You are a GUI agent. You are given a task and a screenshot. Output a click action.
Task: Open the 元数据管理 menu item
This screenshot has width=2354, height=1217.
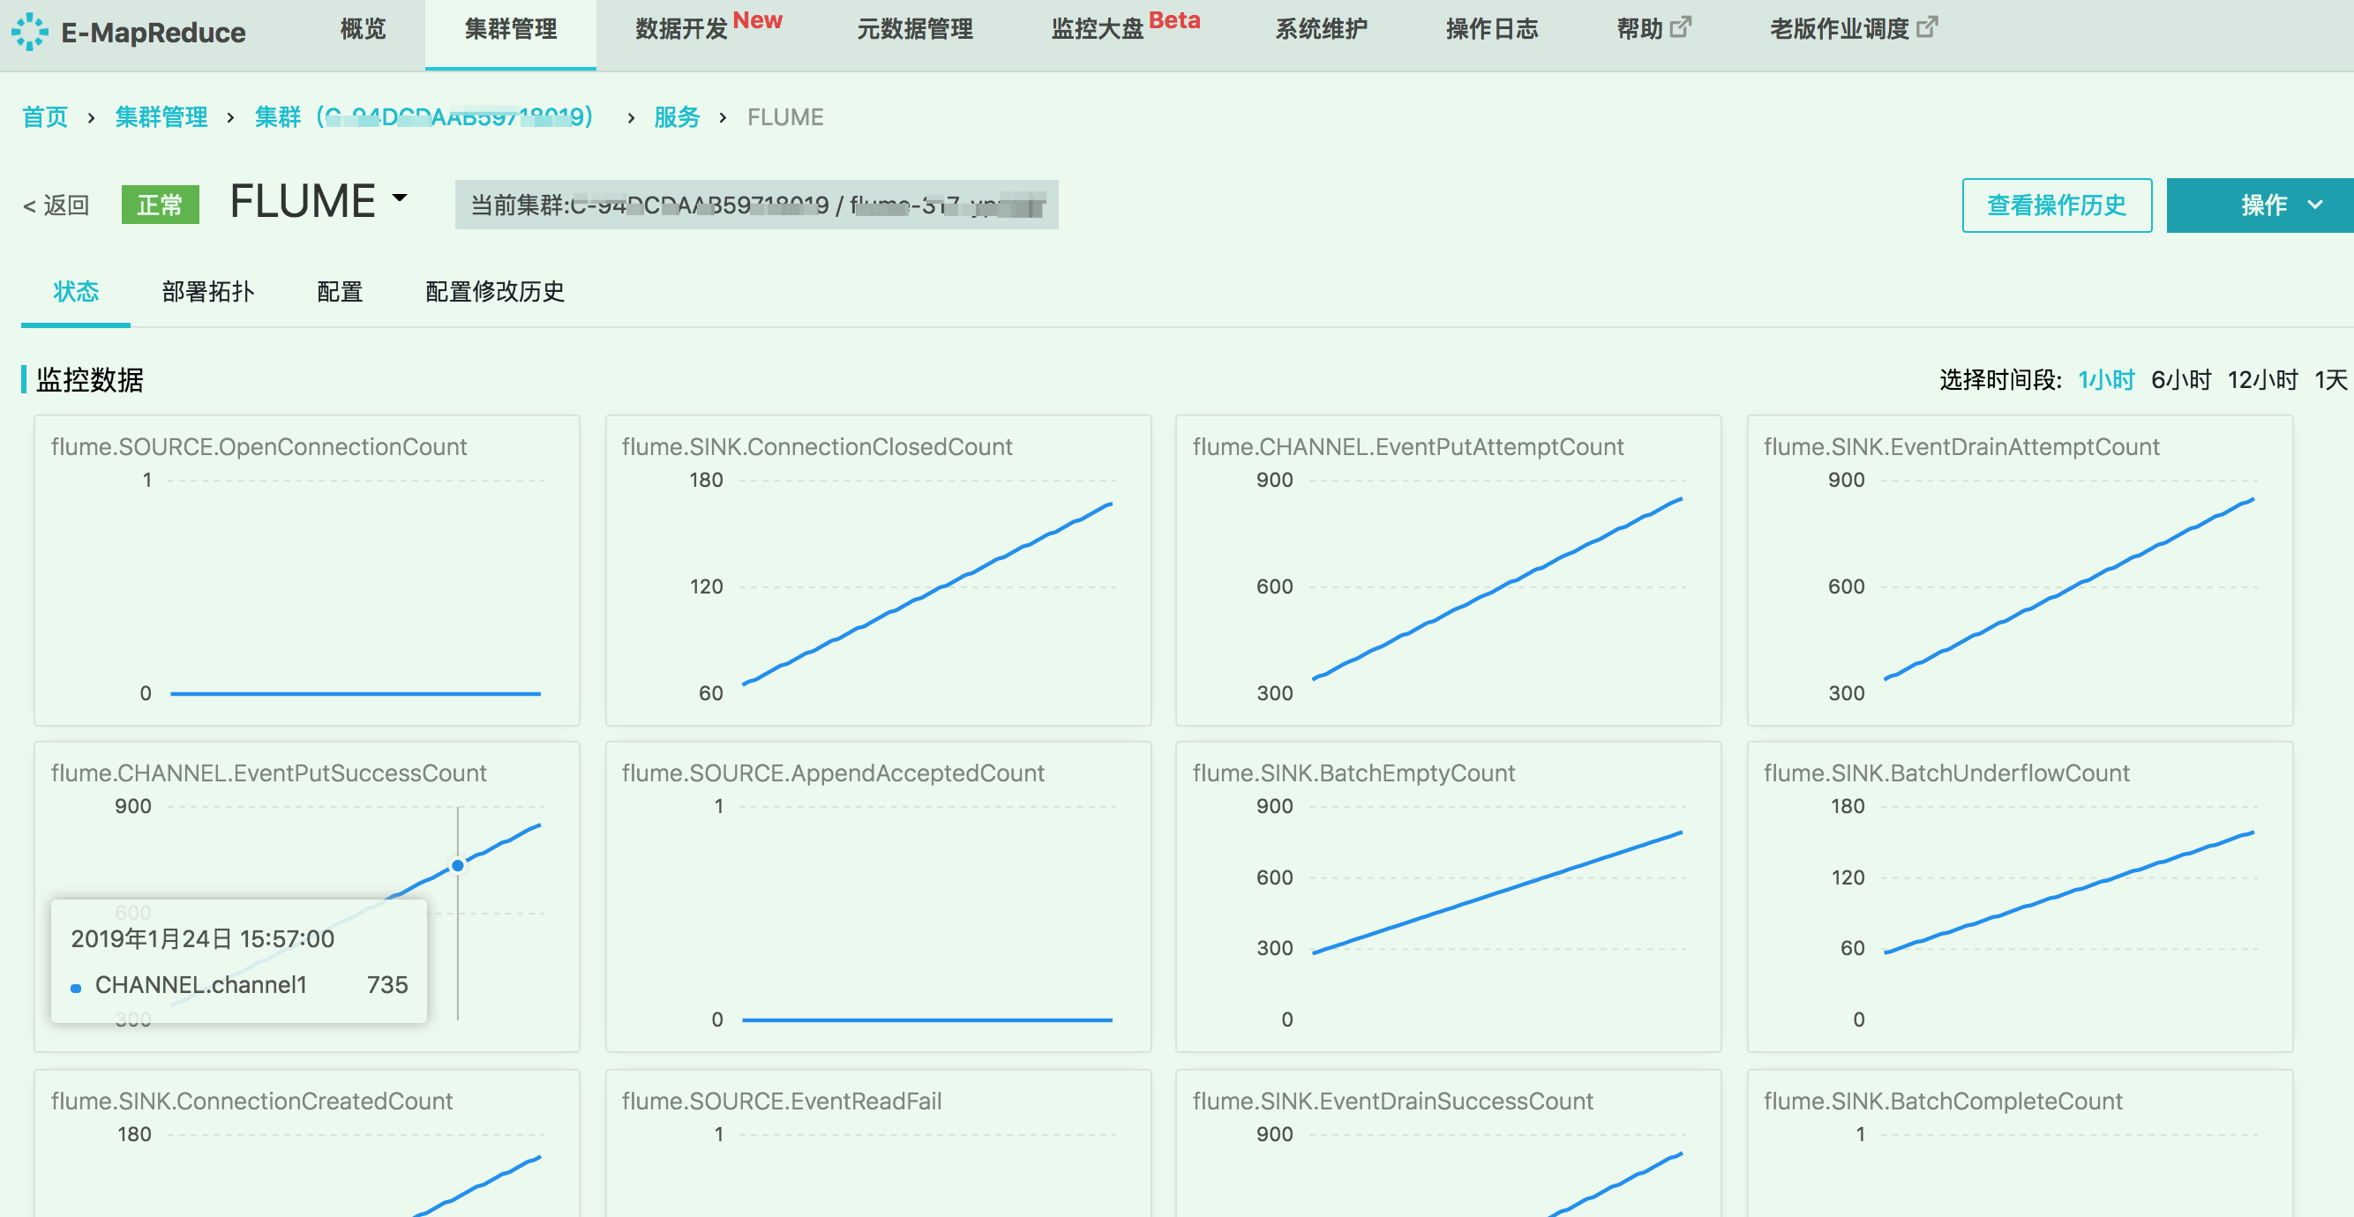pos(915,29)
